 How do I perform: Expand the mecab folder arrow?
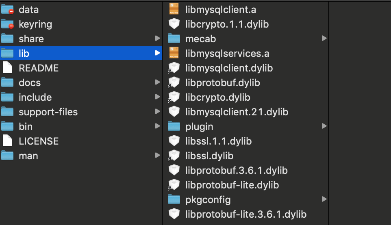pyautogui.click(x=324, y=38)
